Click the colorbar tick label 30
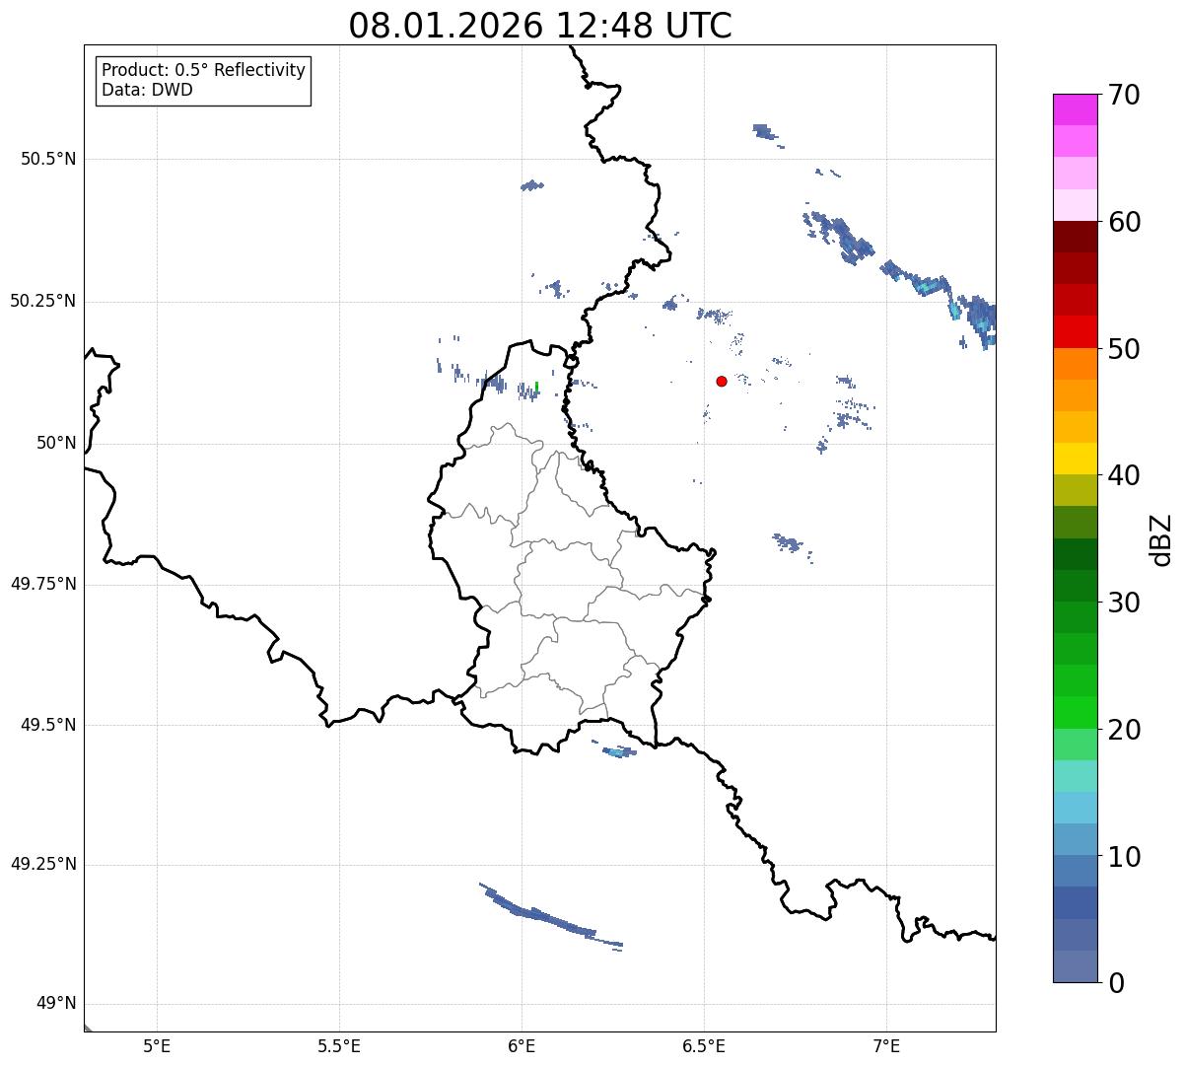The width and height of the screenshot is (1185, 1066). (1124, 603)
